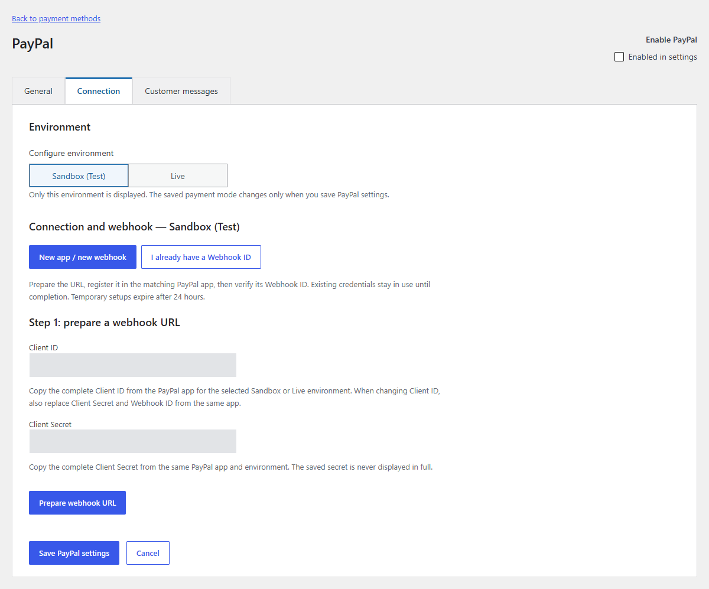Viewport: 709px width, 589px height.
Task: Cancel PayPal settings changes
Action: (148, 553)
